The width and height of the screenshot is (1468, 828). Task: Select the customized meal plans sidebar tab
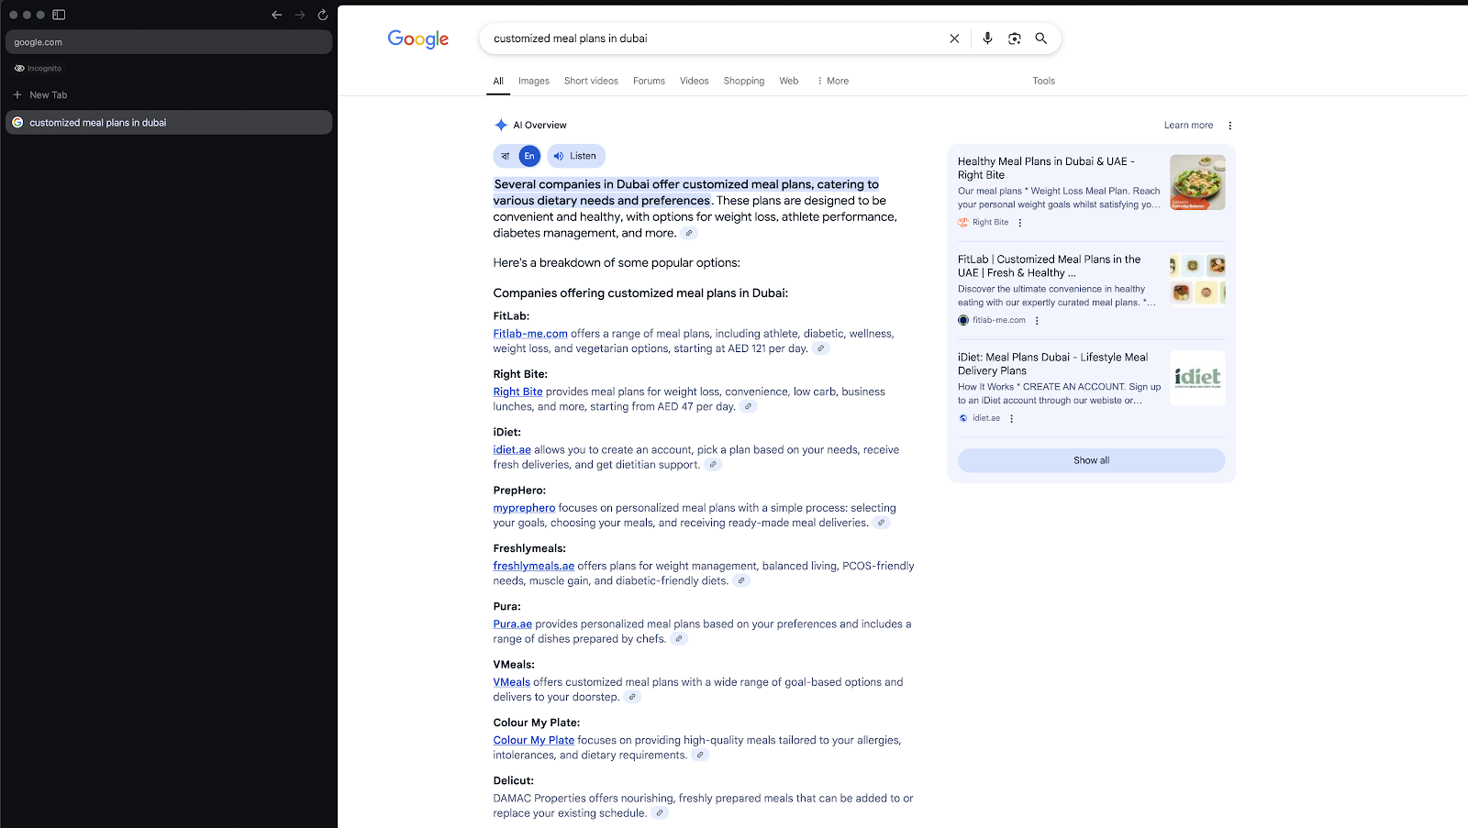coord(169,122)
